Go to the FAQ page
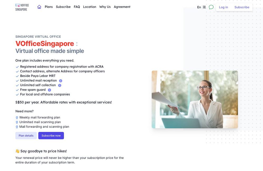 (x=77, y=7)
